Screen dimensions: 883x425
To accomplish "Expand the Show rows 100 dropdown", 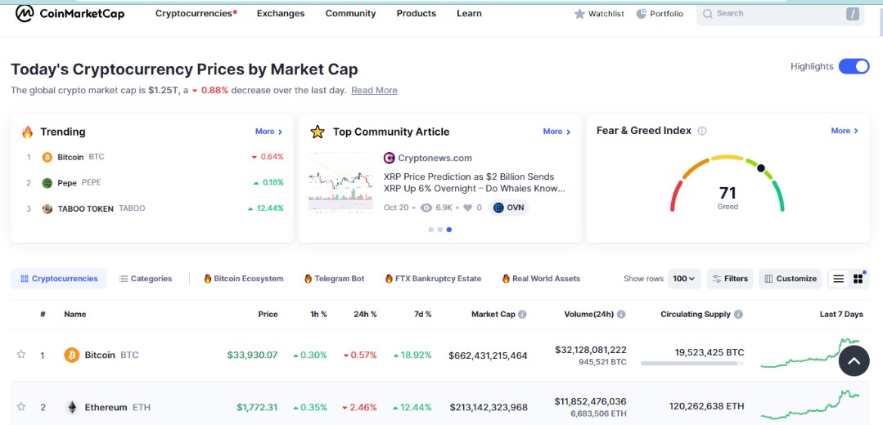I will [684, 279].
